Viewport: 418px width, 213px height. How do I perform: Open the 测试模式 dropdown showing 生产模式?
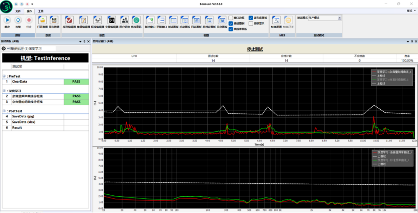point(339,18)
